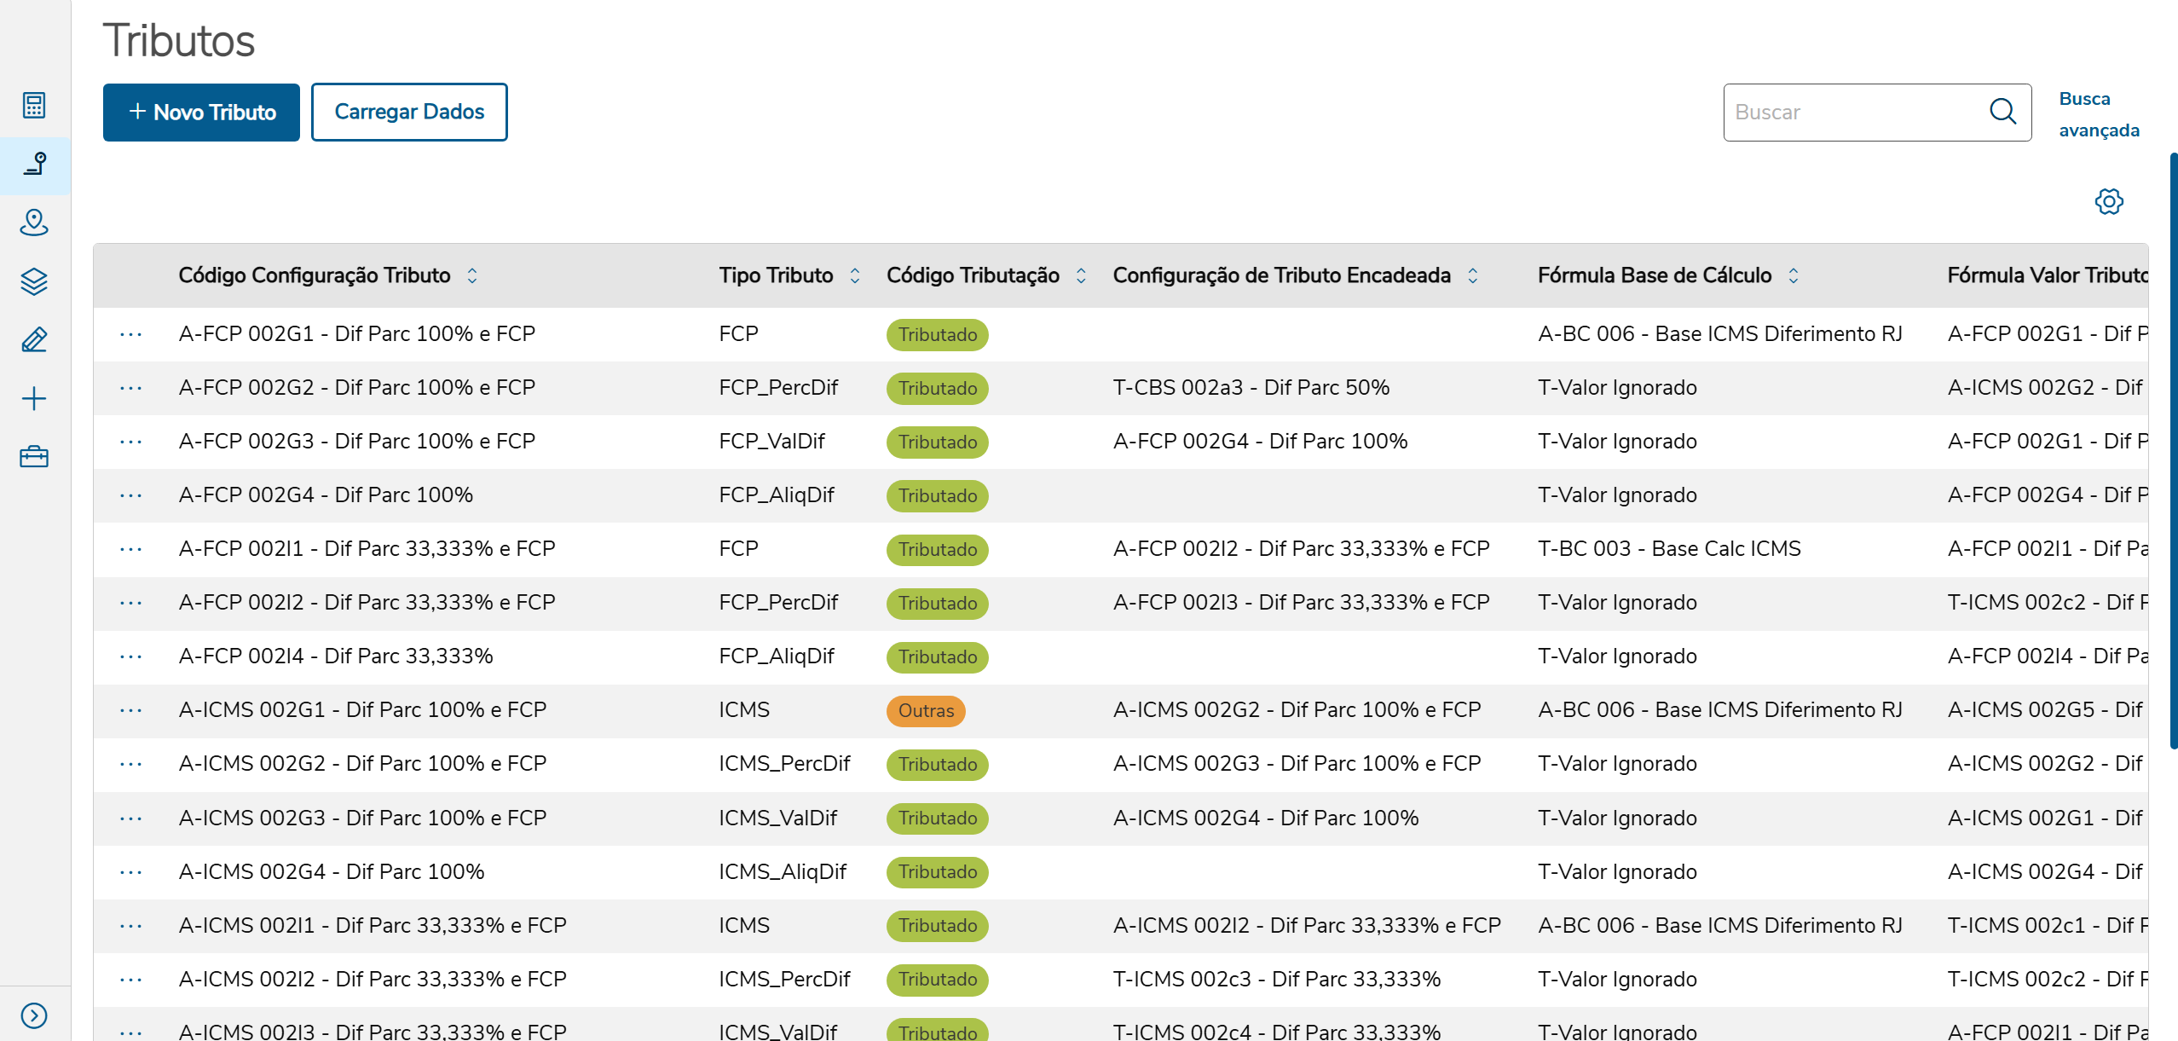Click the orange Outras status badge
The height and width of the screenshot is (1041, 2178).
pos(925,711)
